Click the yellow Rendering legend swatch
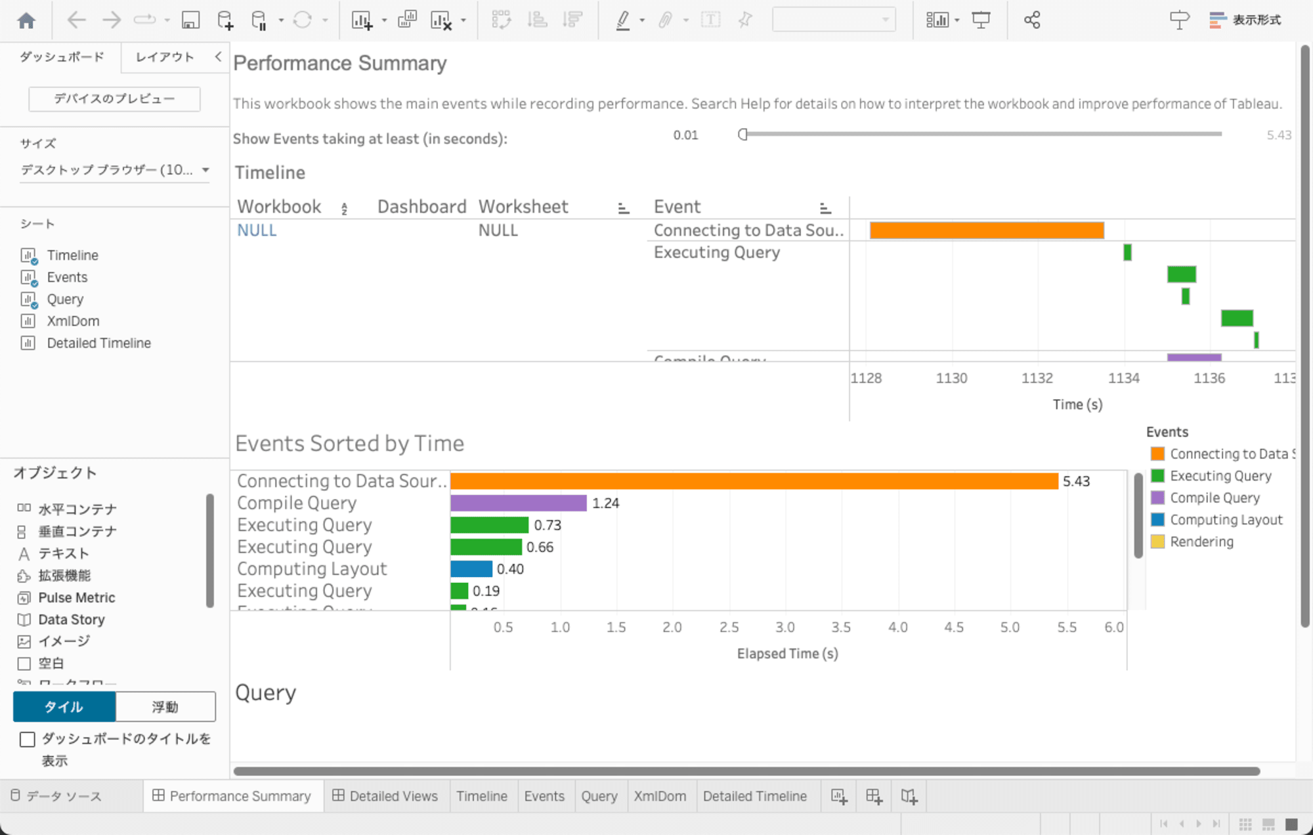This screenshot has height=835, width=1313. [x=1157, y=542]
